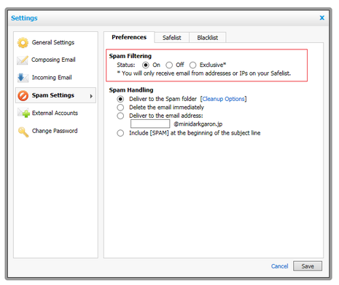Click the Change Password key icon
The height and width of the screenshot is (285, 339).
point(23,132)
